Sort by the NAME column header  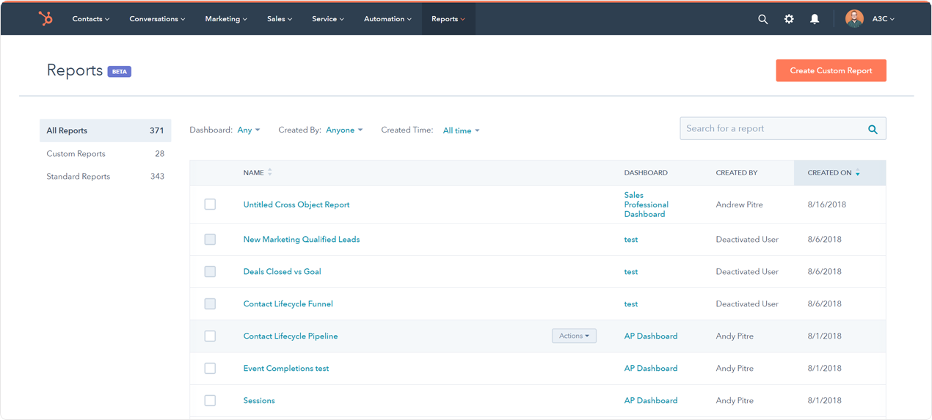[x=253, y=173]
